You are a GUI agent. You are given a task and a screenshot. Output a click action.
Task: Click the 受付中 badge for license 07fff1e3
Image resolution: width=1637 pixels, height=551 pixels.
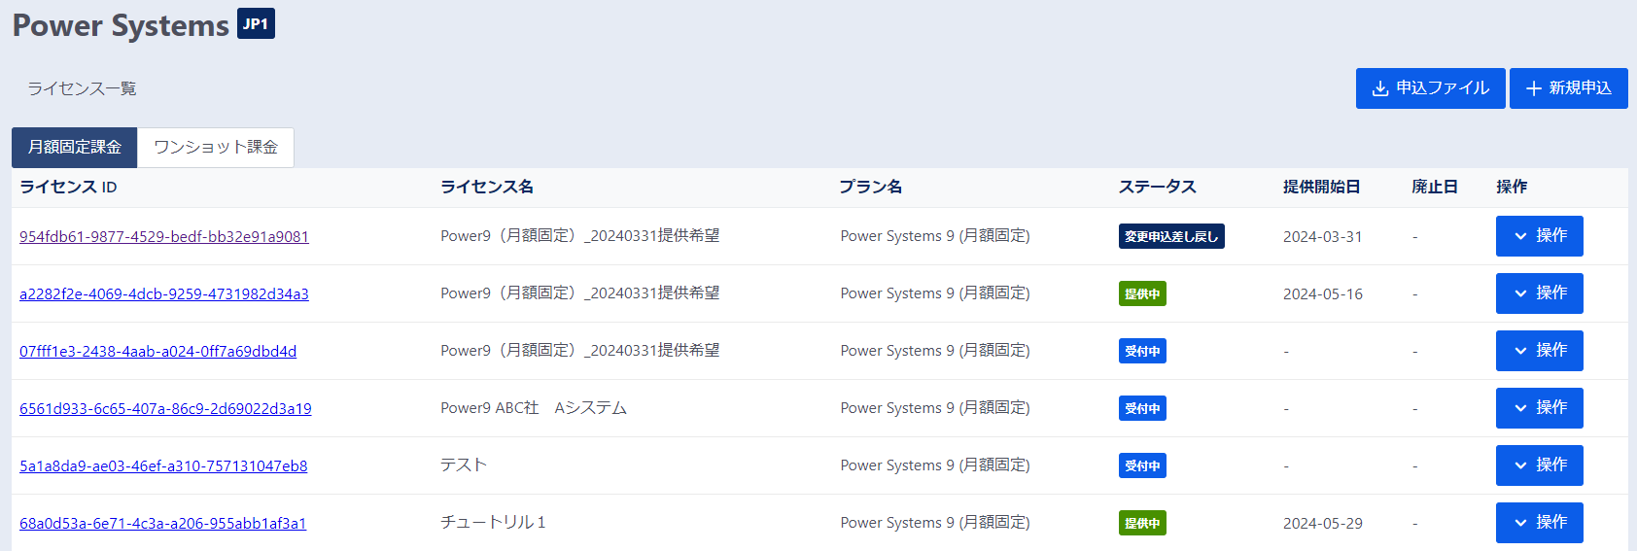point(1142,351)
